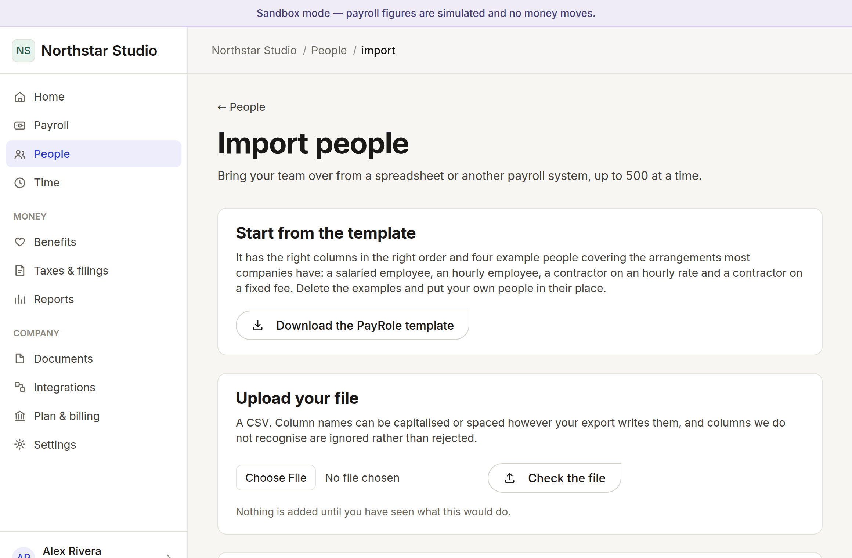Click 'Nothing is added until you have seen' note
Viewport: 852px width, 558px height.
pos(373,512)
